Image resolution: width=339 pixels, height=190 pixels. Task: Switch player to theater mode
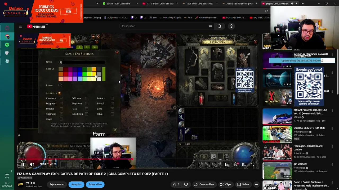pos(244,164)
